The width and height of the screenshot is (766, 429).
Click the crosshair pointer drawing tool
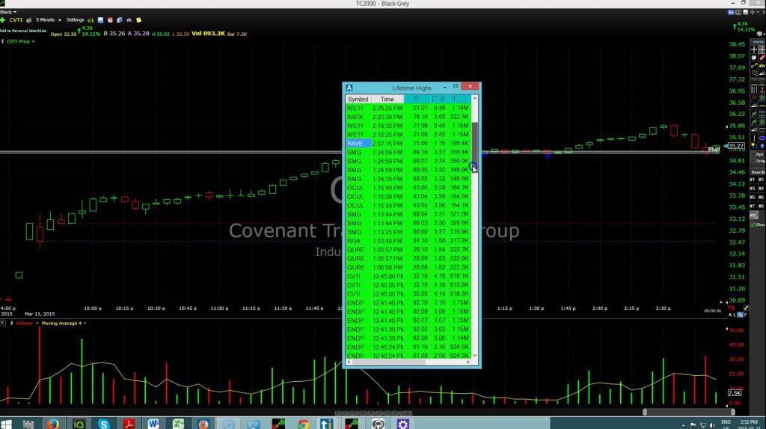pyautogui.click(x=754, y=49)
